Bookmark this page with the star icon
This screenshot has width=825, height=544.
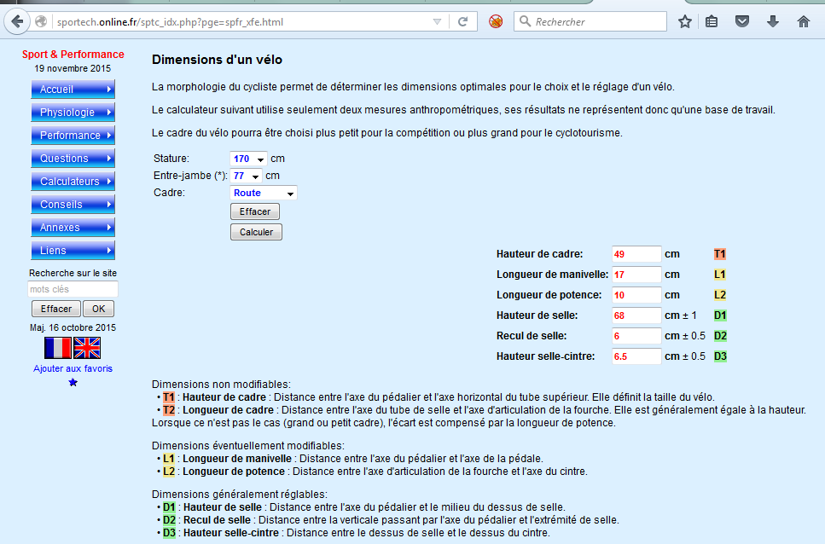tap(684, 21)
